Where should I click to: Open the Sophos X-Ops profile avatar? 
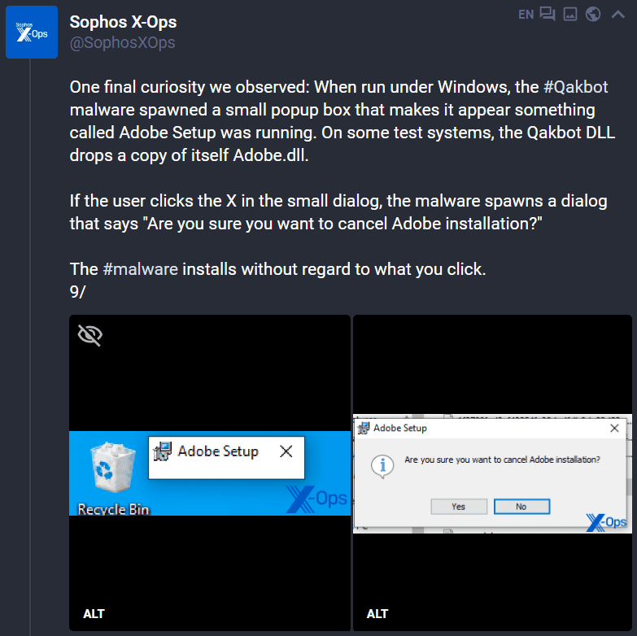coord(32,32)
